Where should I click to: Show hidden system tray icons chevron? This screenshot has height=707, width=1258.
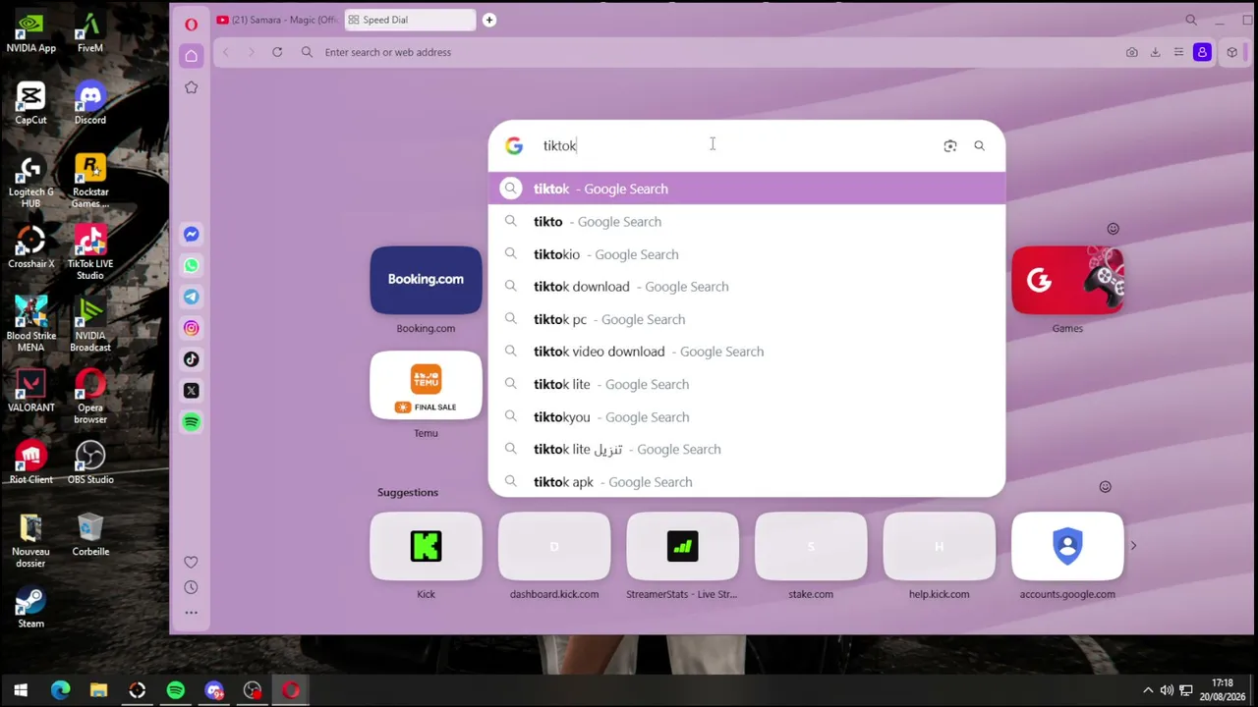point(1147,690)
